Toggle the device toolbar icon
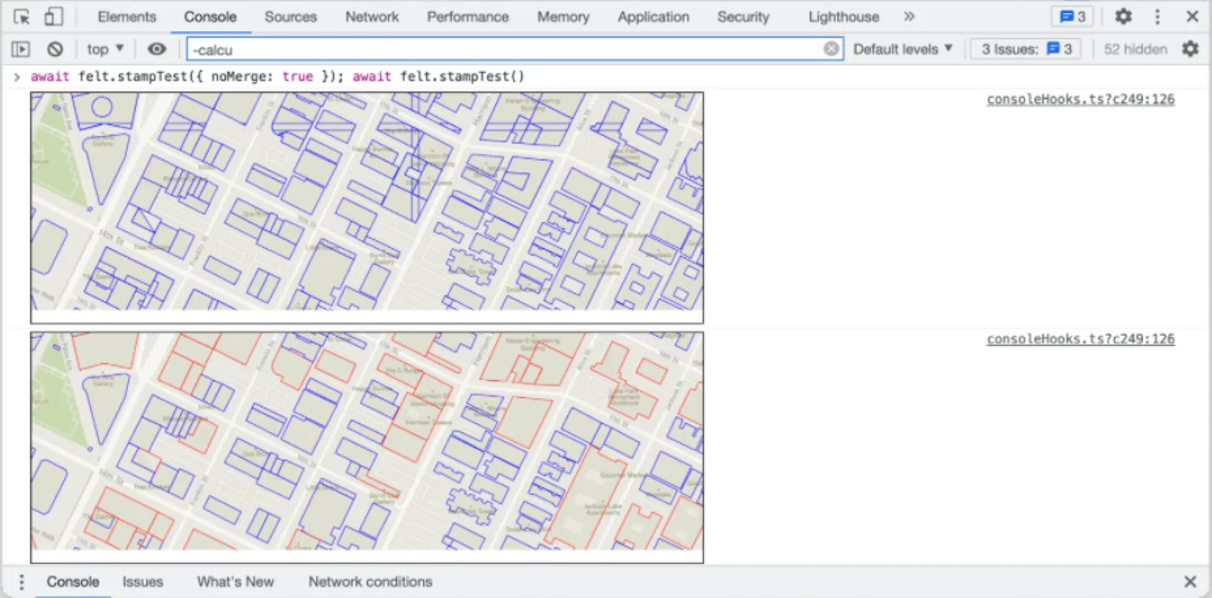The width and height of the screenshot is (1212, 598). coord(54,16)
